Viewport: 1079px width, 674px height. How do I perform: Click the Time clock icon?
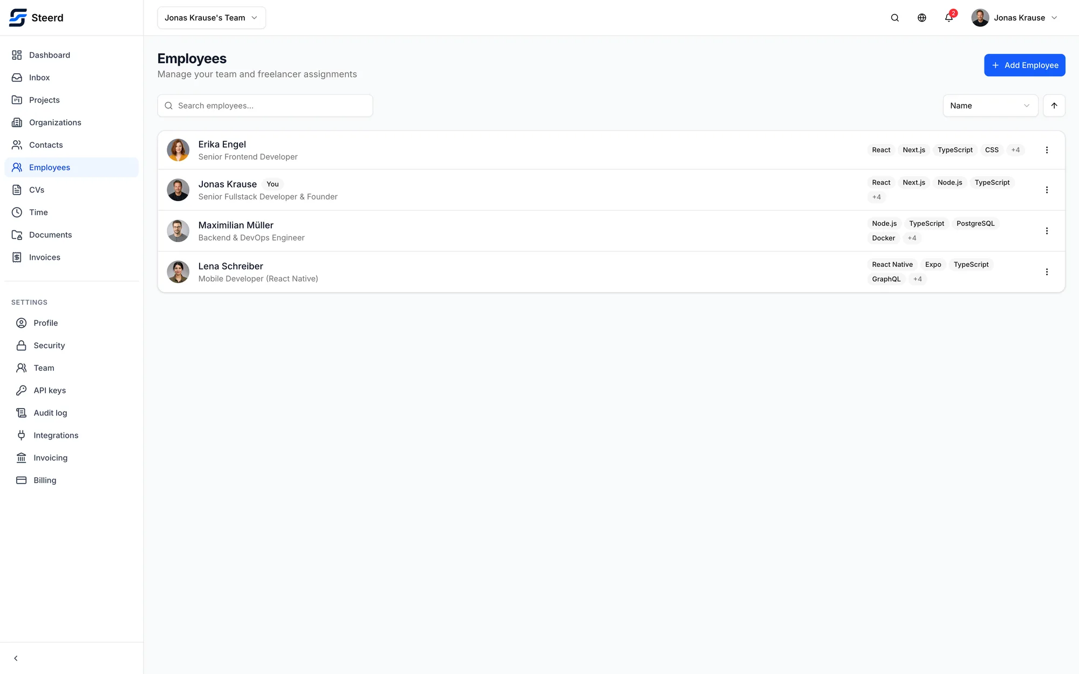point(17,212)
